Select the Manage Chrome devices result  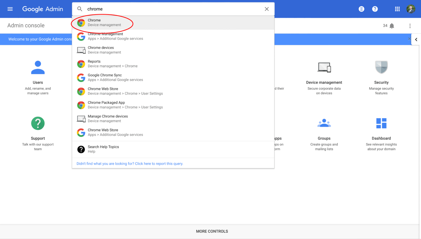click(173, 119)
